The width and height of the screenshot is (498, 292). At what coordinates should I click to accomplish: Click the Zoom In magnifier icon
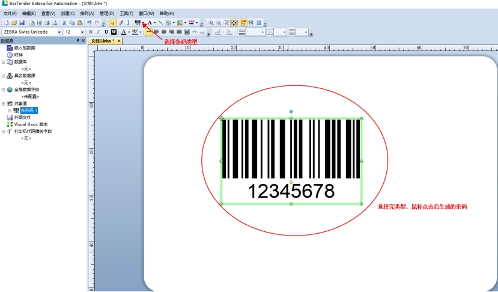tap(211, 23)
